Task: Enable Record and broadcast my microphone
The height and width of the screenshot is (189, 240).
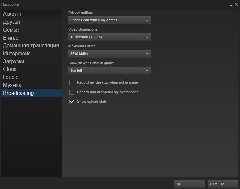Action: [x=72, y=92]
